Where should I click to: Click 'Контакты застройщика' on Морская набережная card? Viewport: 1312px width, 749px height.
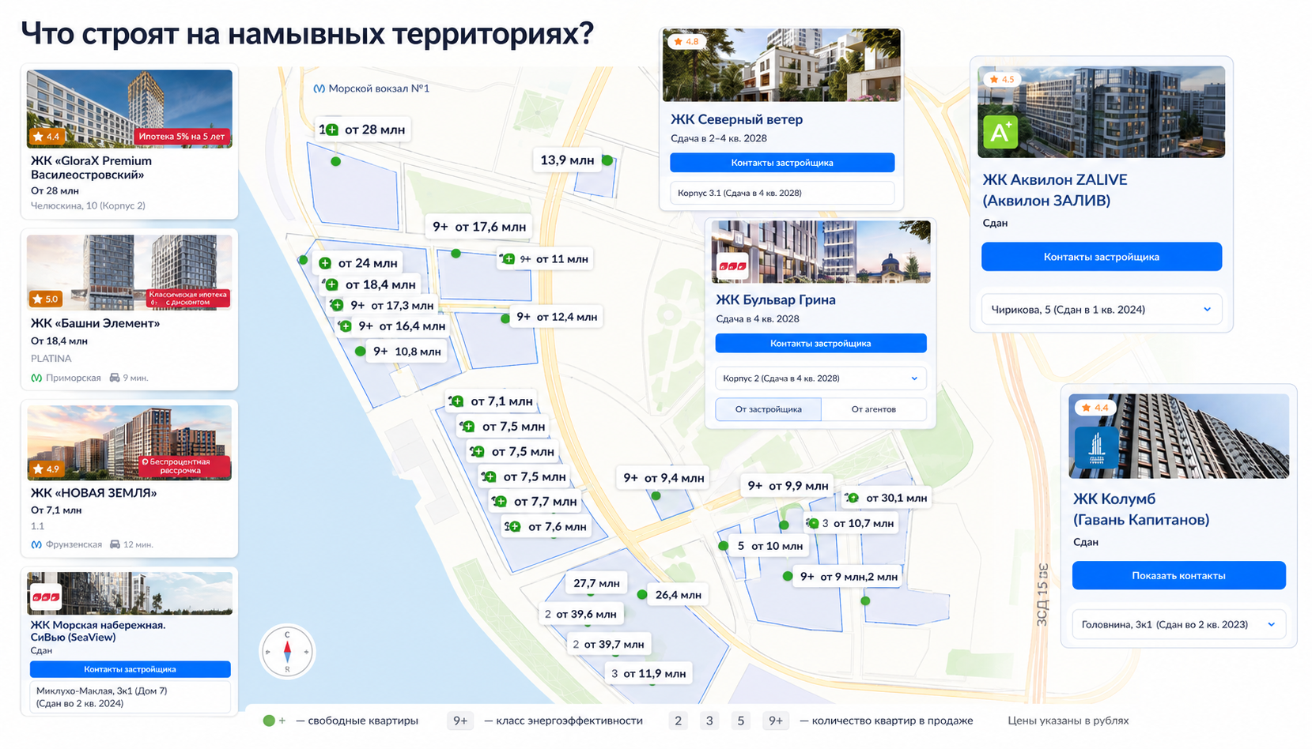130,669
